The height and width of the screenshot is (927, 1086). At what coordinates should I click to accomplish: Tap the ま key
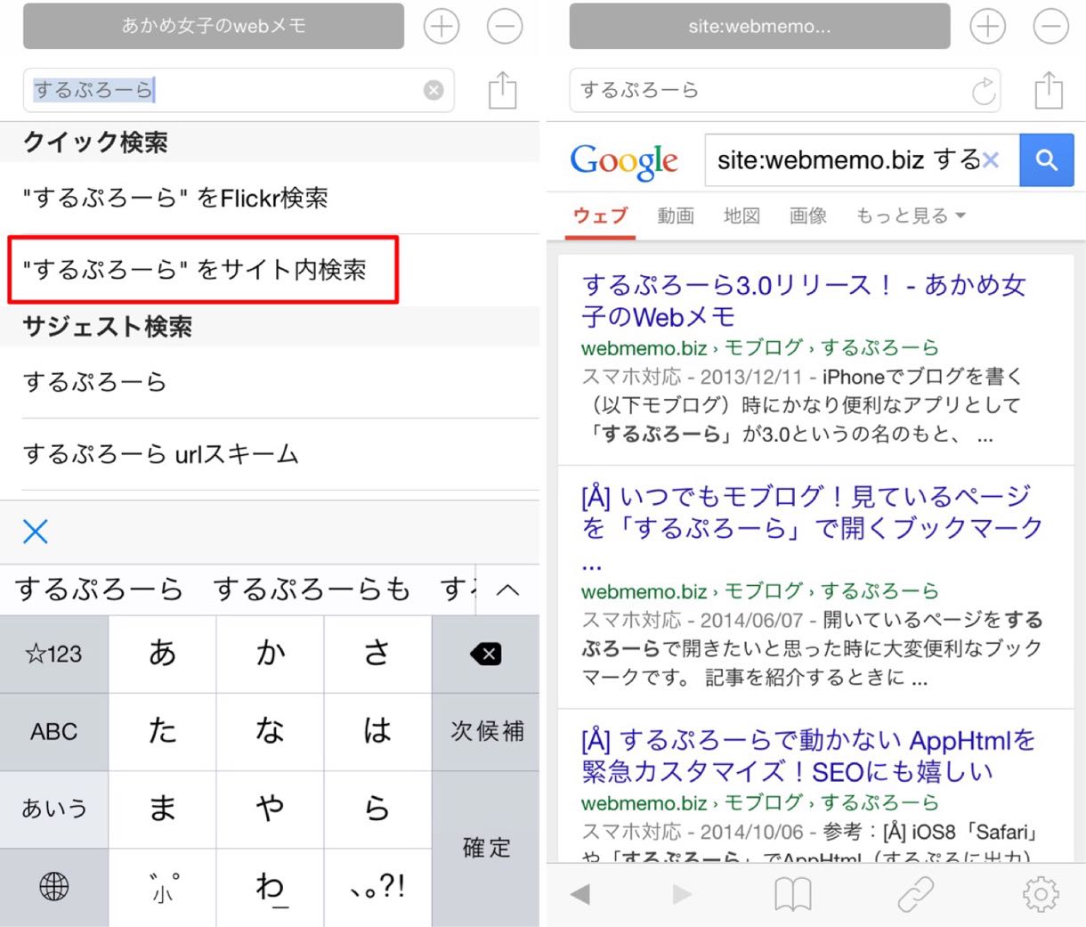tap(162, 809)
